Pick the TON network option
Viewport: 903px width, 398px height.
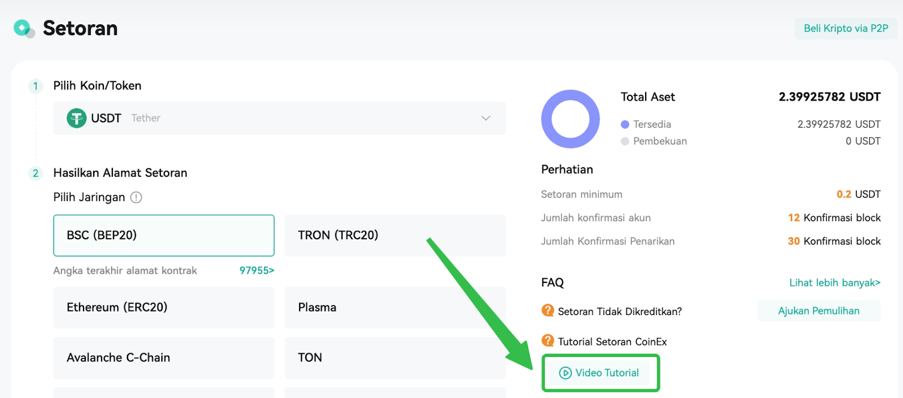coord(395,358)
